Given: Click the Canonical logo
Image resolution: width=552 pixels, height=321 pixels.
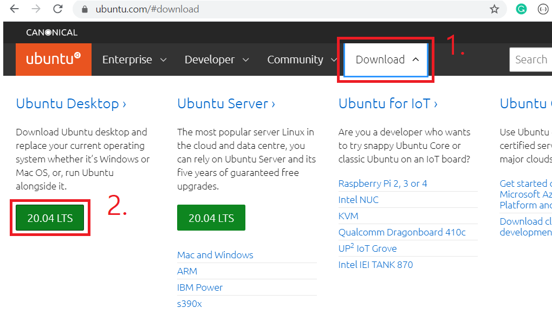Looking at the screenshot, I should coord(52,32).
